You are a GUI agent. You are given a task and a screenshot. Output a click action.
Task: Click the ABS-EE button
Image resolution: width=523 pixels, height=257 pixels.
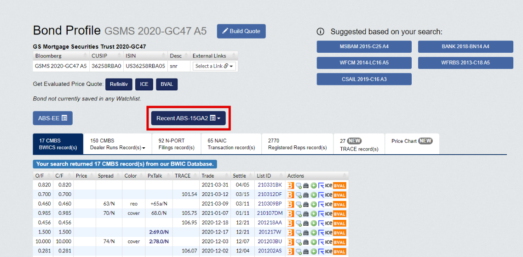(52, 118)
